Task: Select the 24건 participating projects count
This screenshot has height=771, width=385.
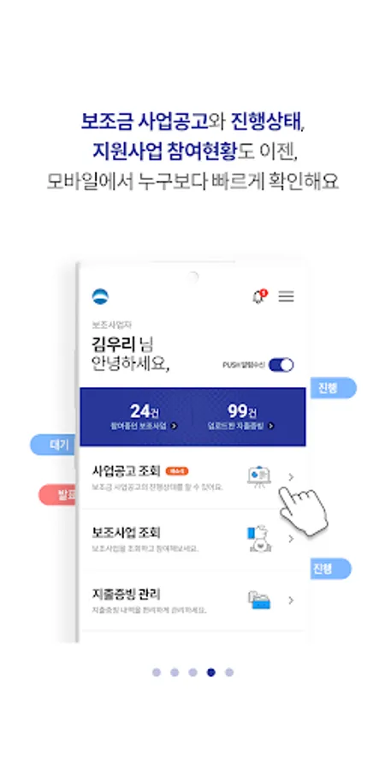Action: [x=145, y=411]
